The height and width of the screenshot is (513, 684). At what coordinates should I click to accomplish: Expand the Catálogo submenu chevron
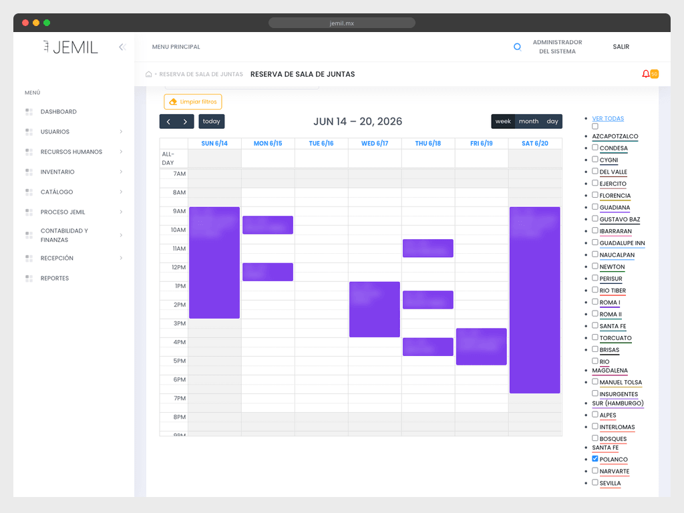pos(122,192)
